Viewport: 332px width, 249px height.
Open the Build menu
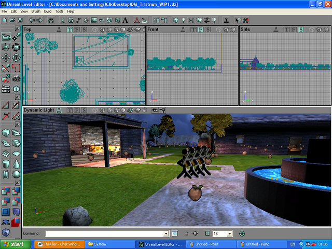pos(48,11)
